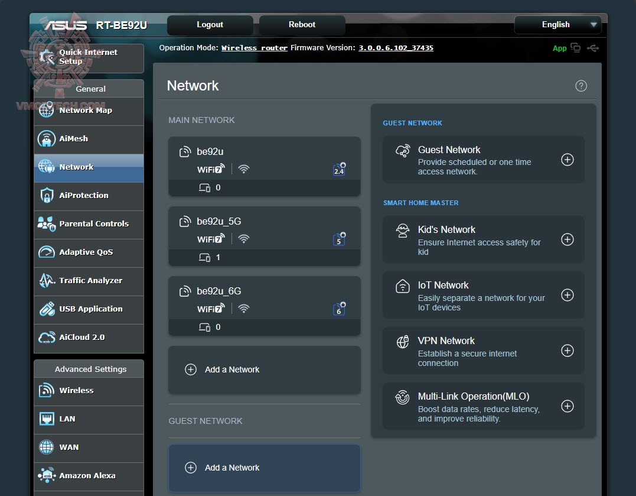
Task: Add a Network under Main Network
Action: 265,369
